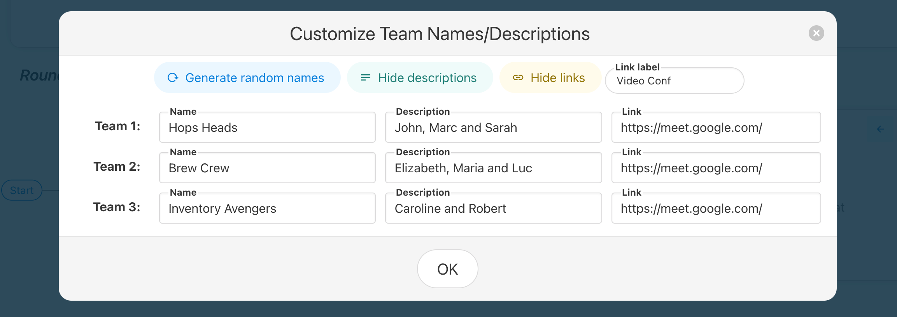The image size is (897, 317).
Task: Select the Team 1 name field Hops Heads
Action: [x=267, y=127]
